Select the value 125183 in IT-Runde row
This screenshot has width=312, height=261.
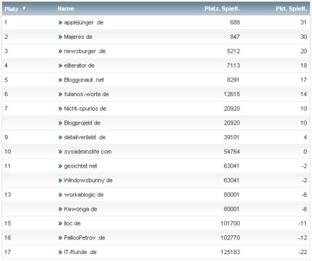click(x=230, y=252)
